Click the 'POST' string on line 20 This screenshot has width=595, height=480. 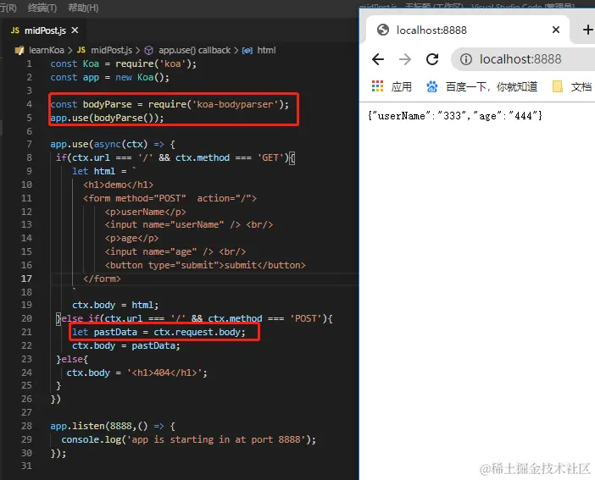click(306, 318)
